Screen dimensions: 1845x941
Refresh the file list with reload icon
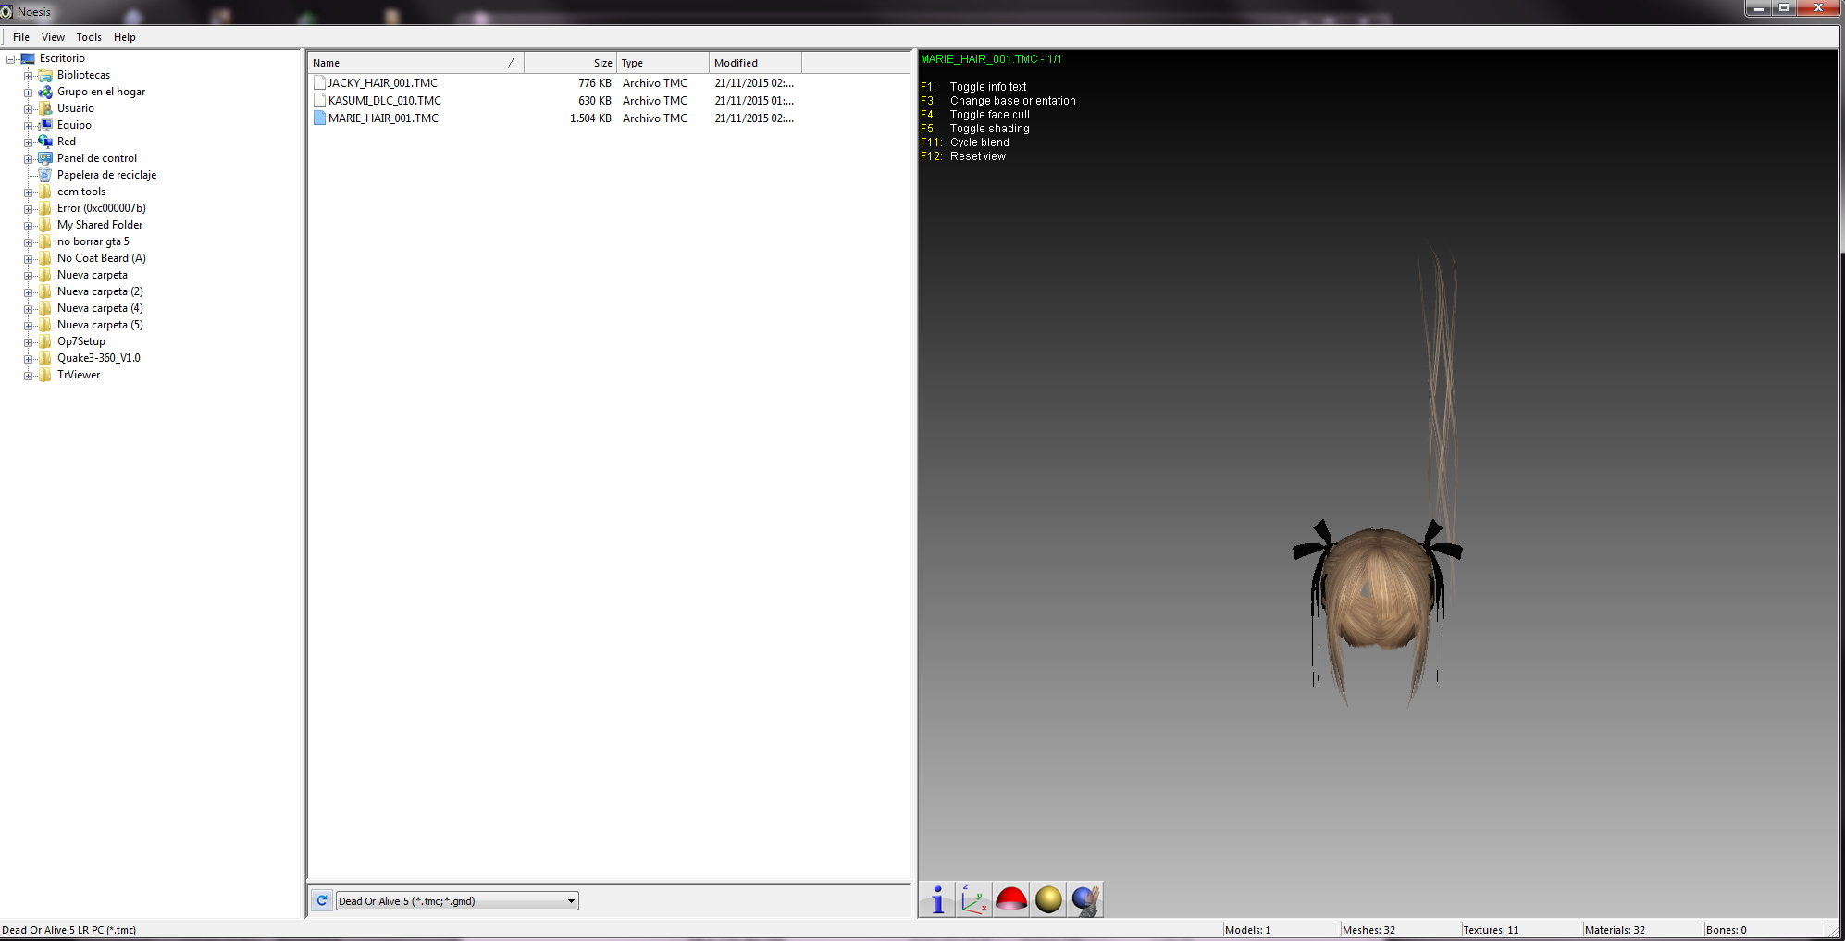[322, 900]
